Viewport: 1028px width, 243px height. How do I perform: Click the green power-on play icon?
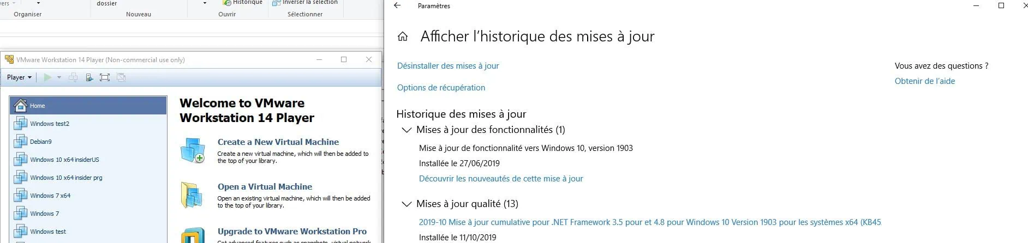click(47, 77)
